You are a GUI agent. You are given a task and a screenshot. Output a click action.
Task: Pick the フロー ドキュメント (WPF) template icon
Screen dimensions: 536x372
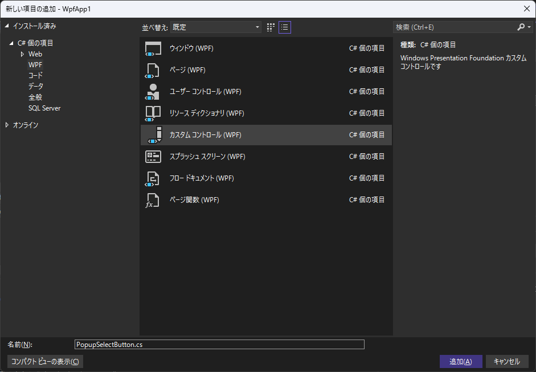[153, 178]
